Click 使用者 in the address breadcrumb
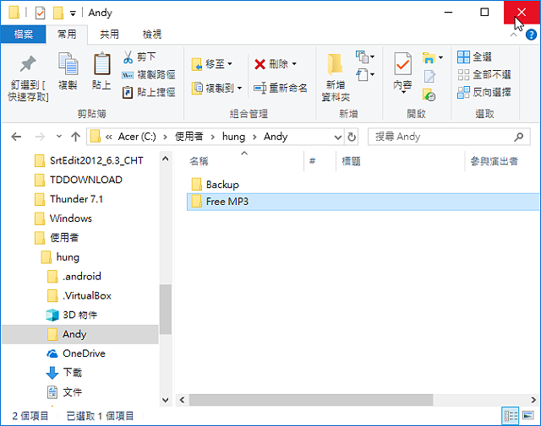The image size is (541, 426). tap(189, 137)
